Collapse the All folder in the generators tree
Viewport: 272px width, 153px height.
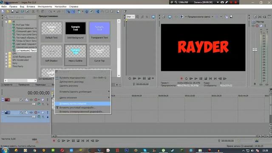[6, 22]
